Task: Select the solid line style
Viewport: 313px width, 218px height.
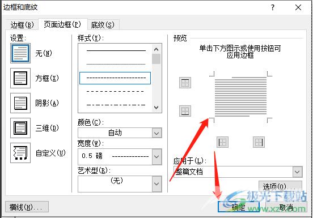Action: click(x=116, y=50)
